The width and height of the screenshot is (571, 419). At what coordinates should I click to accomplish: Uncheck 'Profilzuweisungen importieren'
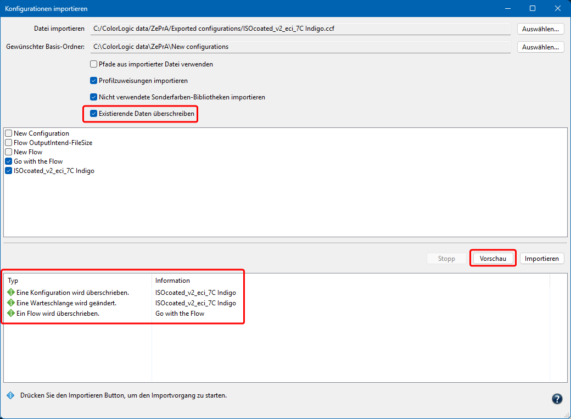(94, 81)
